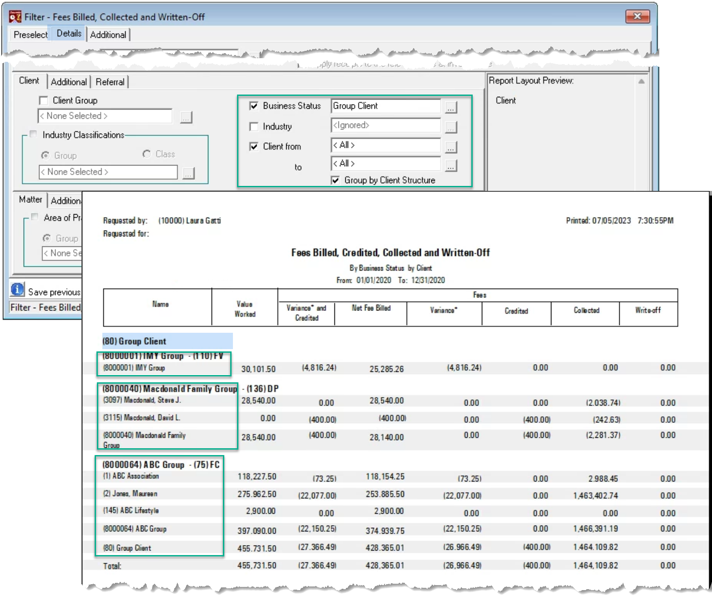Viewport: 712px width, 596px height.
Task: Open browse button for Industry field
Action: click(450, 127)
